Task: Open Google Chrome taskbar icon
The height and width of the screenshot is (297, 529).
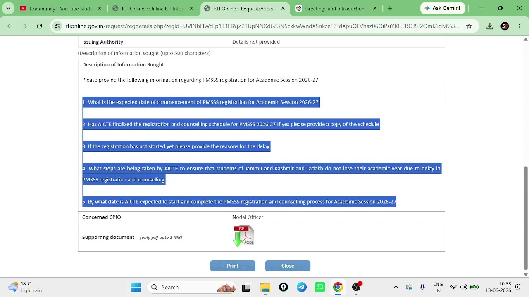Action: 338,287
